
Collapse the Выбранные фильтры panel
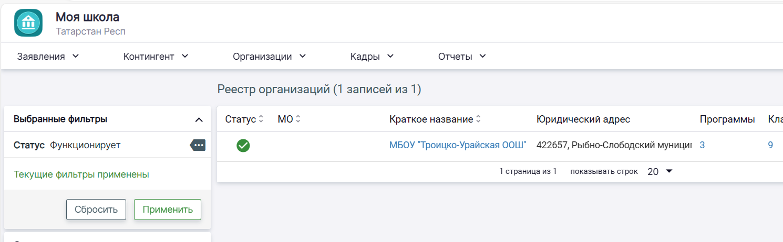point(199,120)
